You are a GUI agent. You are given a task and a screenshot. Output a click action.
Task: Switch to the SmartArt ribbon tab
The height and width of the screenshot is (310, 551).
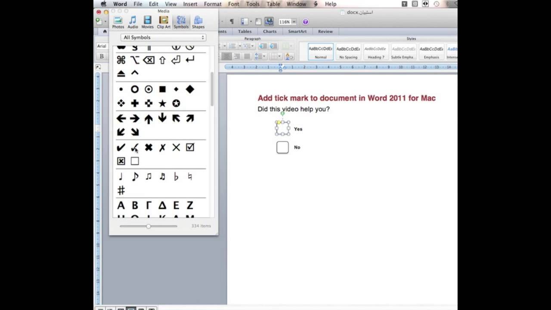297,31
